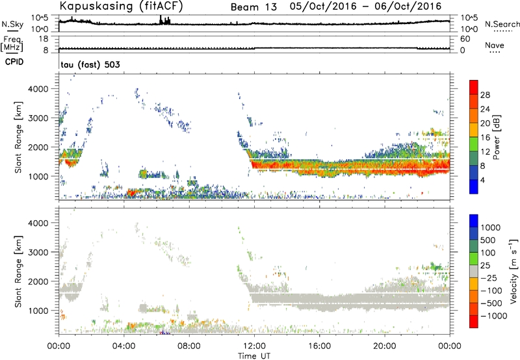Click the N.Sky label

point(12,24)
